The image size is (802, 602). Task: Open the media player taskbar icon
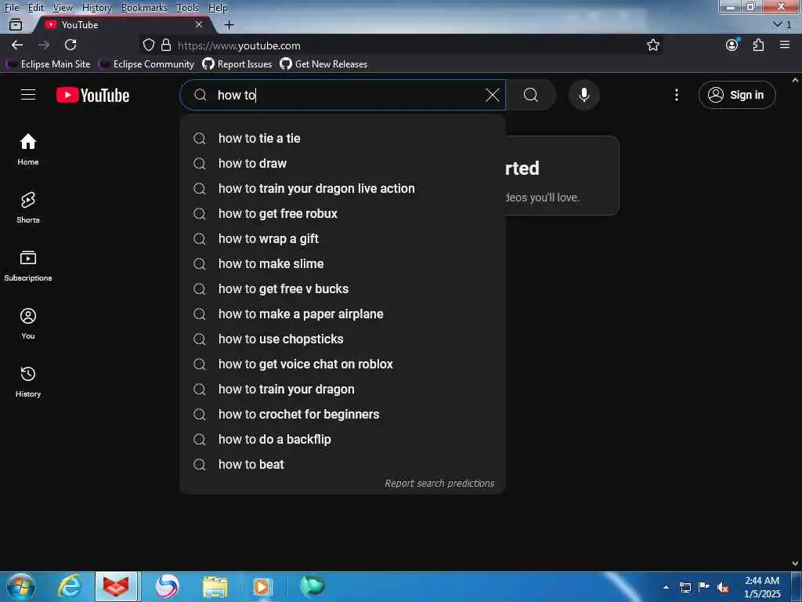pos(262,586)
